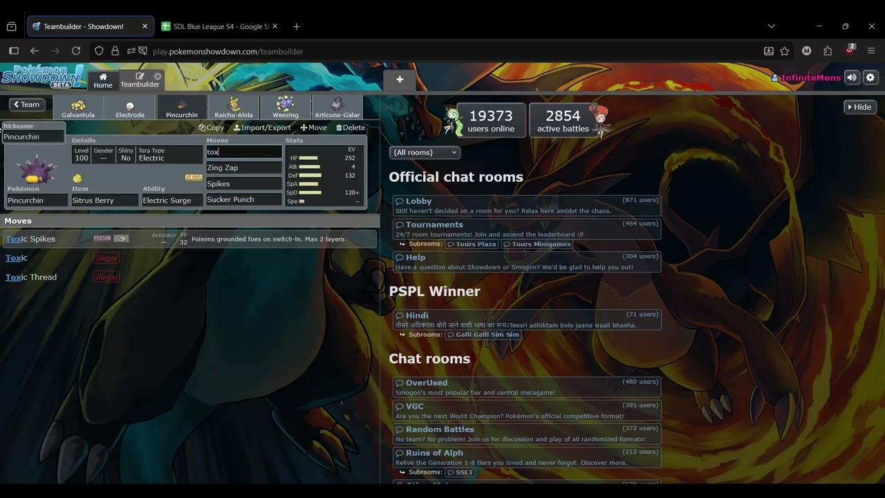Viewport: 885px width, 498px height.
Task: Open the SSLT subroom
Action: point(460,472)
